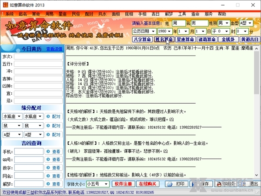Open the 帮助 menu
The width and height of the screenshot is (261, 196).
(x=222, y=14)
